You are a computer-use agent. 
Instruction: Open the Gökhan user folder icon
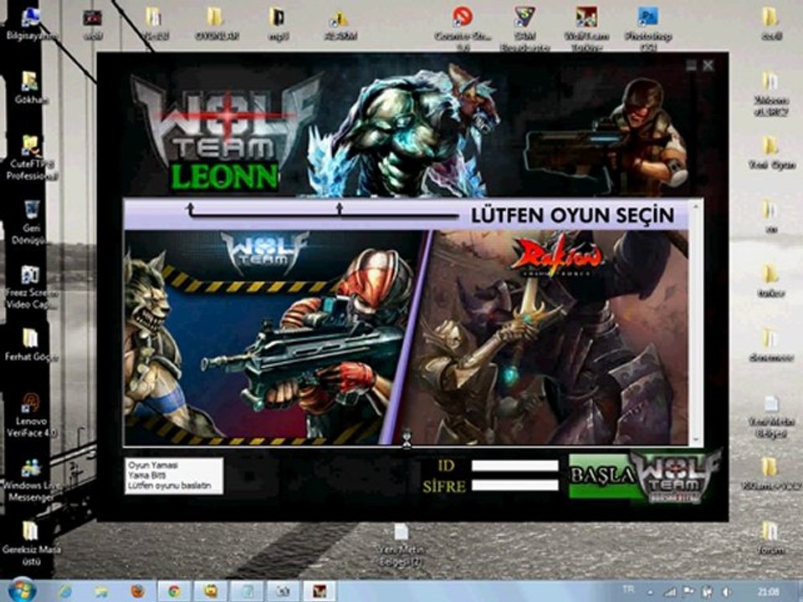click(x=31, y=87)
